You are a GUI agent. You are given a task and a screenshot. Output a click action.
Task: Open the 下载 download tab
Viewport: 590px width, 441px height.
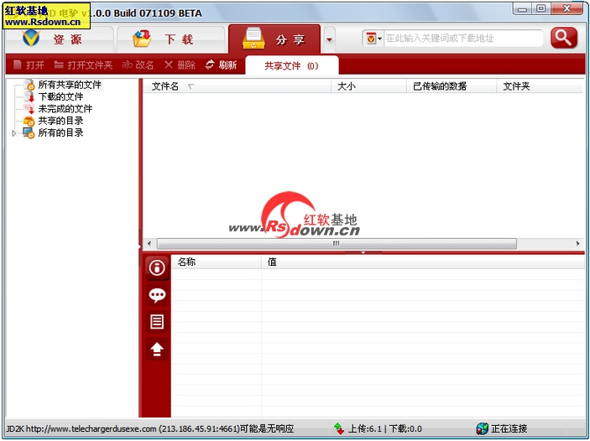coord(170,39)
